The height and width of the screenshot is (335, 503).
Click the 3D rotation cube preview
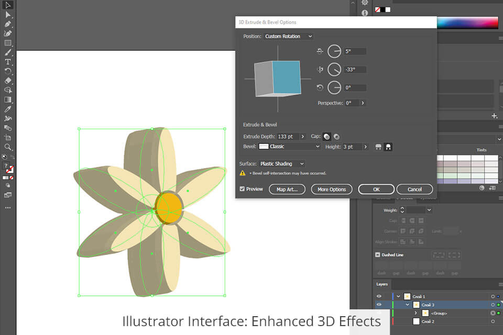(x=278, y=79)
